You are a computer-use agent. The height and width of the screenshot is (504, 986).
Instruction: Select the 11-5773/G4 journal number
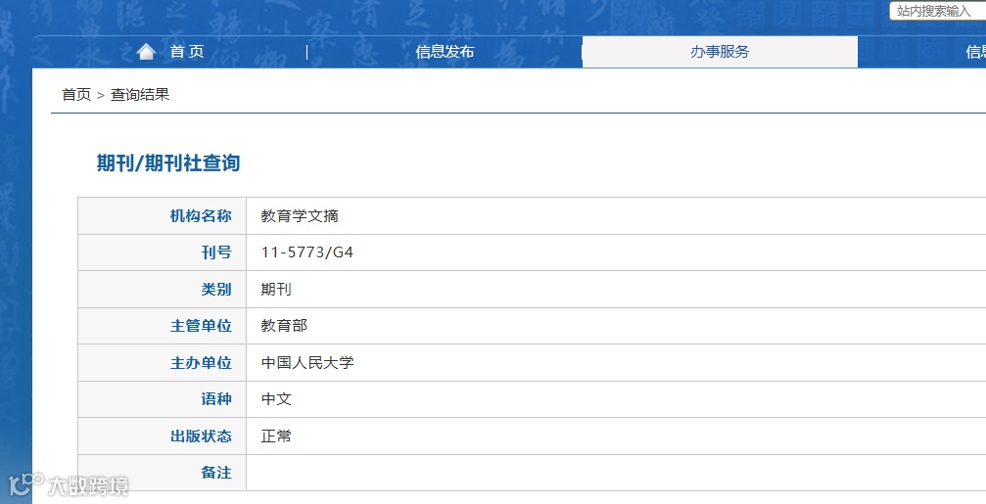pos(306,252)
